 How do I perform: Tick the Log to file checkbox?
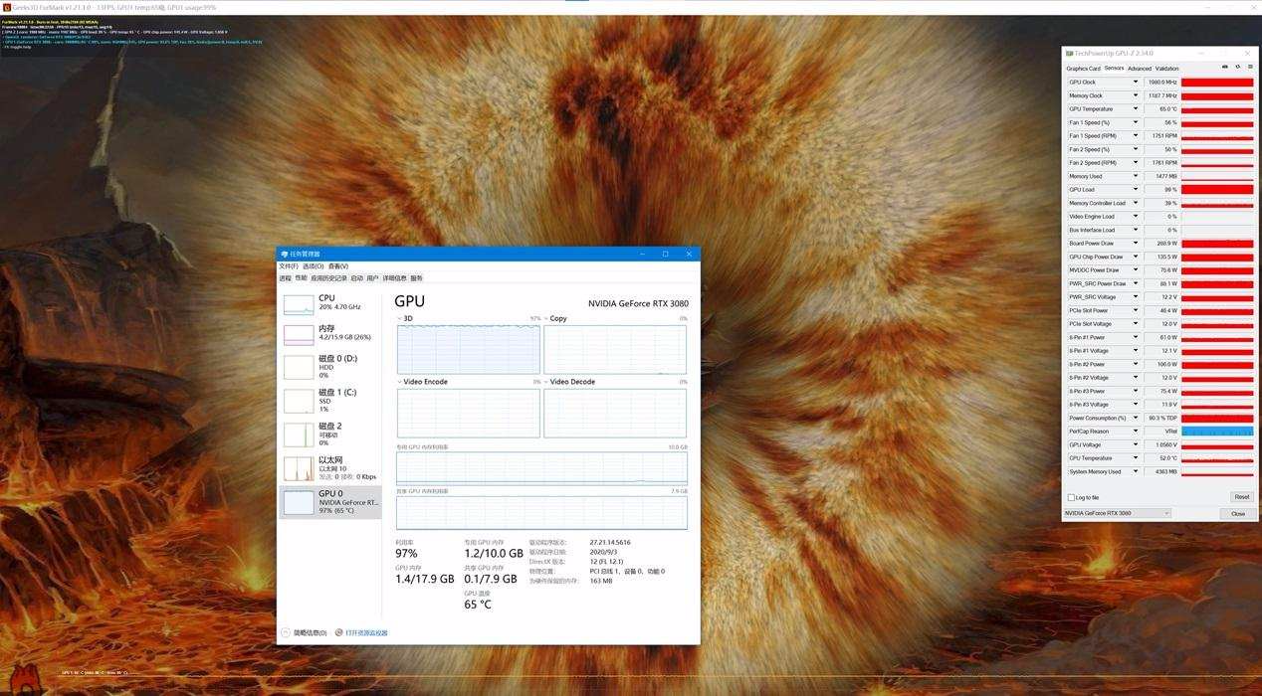click(x=1071, y=497)
